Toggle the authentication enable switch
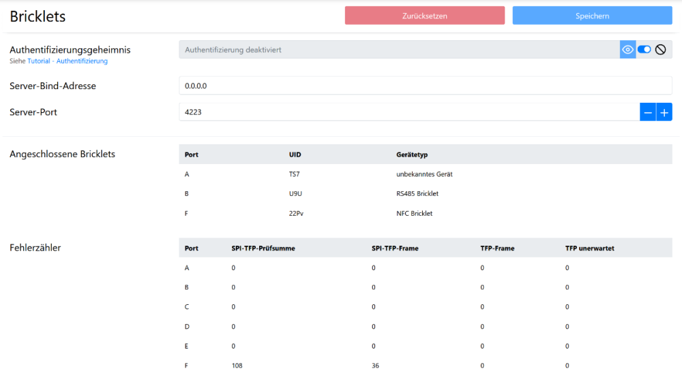 (644, 50)
